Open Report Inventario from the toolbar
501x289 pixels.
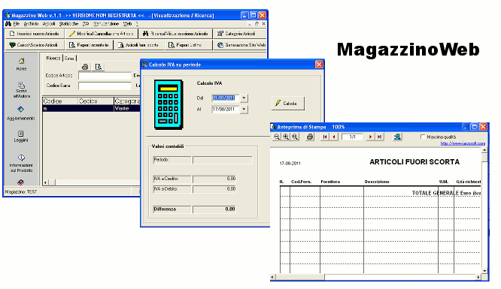pyautogui.click(x=90, y=45)
